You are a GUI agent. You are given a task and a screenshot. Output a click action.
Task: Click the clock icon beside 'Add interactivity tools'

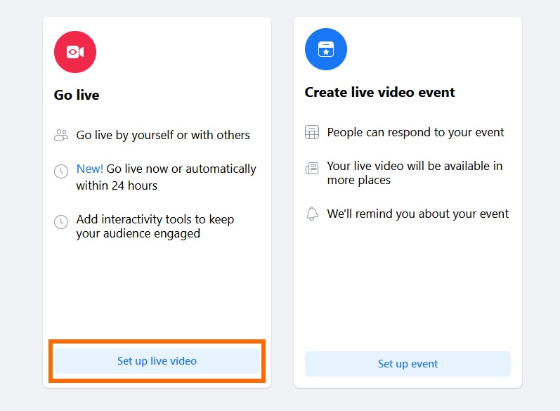[61, 221]
